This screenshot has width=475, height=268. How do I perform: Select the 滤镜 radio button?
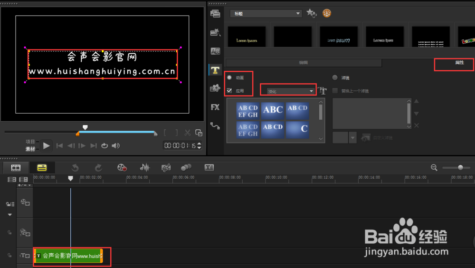coord(335,77)
